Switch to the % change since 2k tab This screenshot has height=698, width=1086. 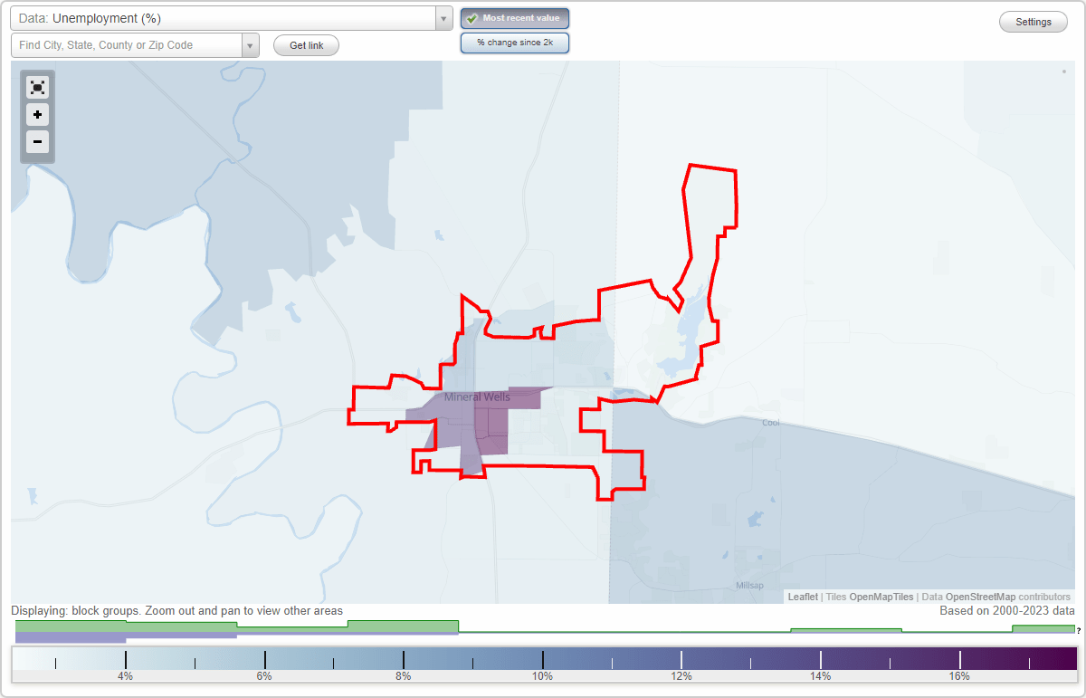(x=514, y=42)
